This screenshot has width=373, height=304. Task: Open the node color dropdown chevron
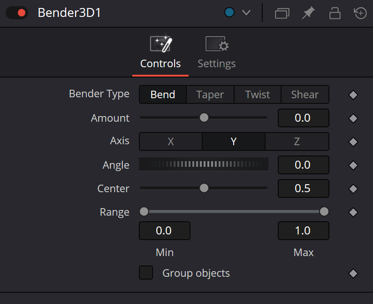click(x=246, y=13)
